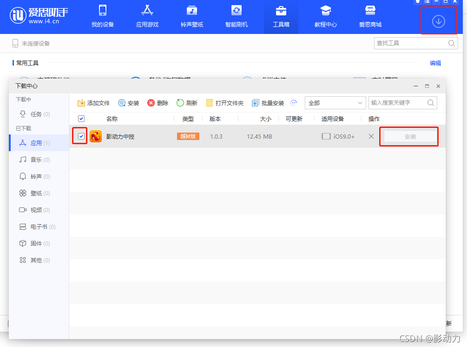Maximize the 下载中心 window

pyautogui.click(x=427, y=86)
